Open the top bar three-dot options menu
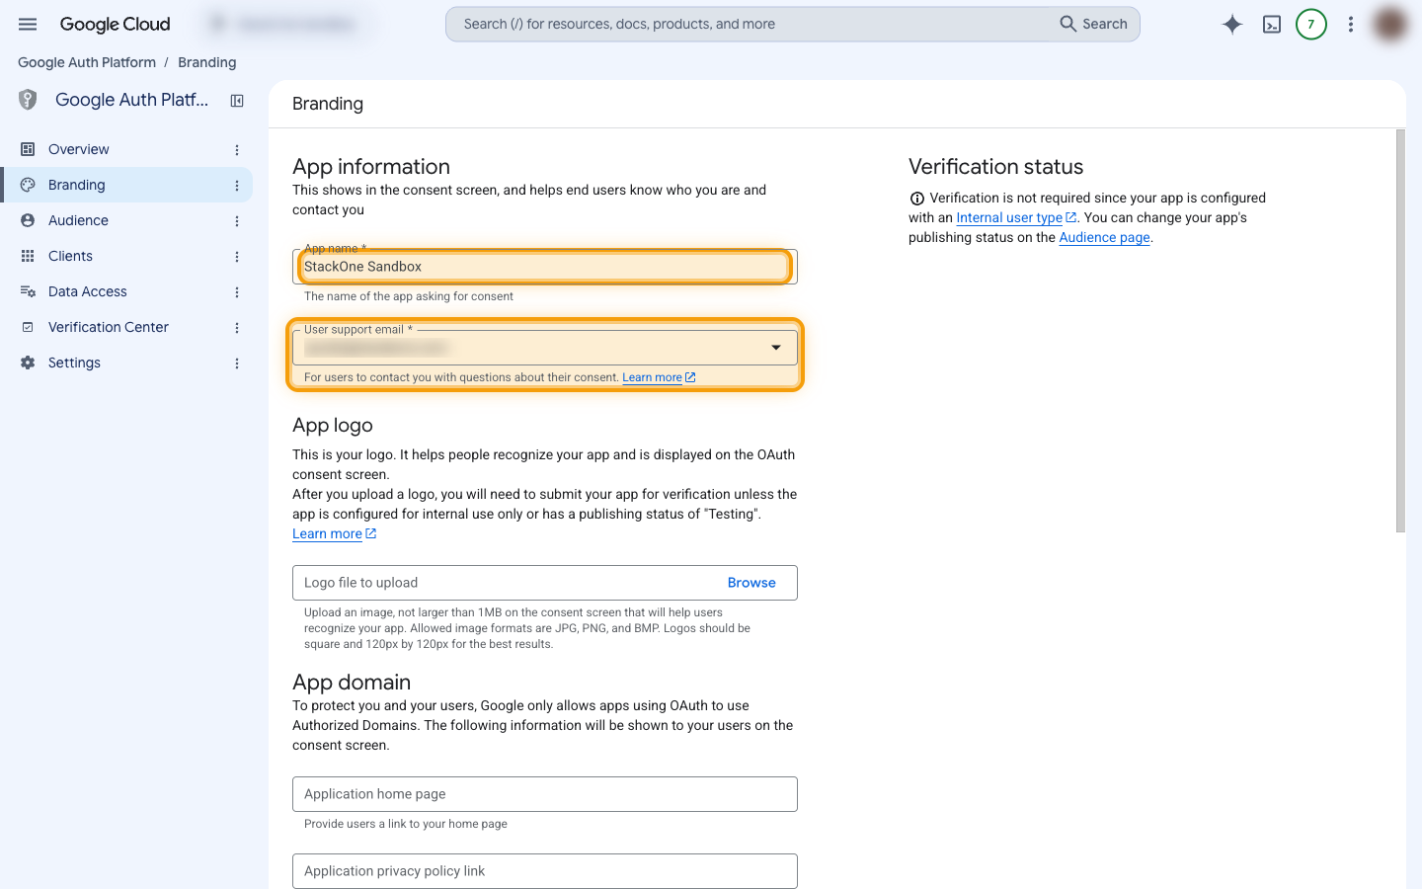1422x889 pixels. 1351,24
